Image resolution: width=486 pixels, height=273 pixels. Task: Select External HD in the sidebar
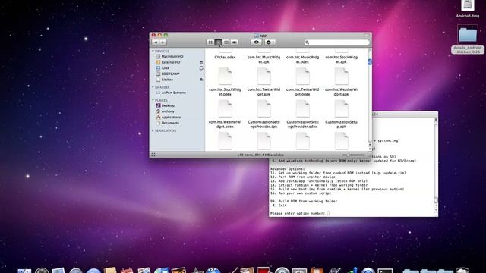pyautogui.click(x=168, y=62)
